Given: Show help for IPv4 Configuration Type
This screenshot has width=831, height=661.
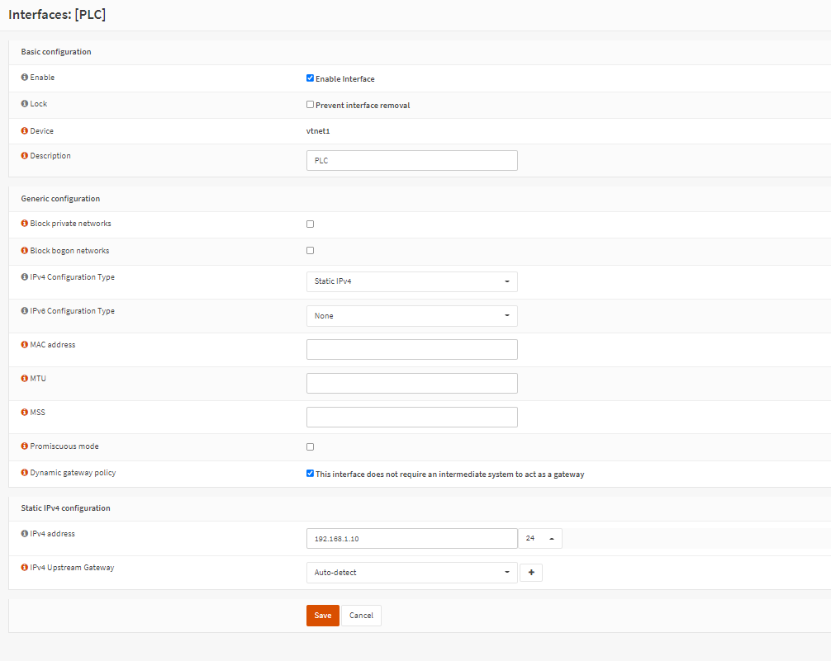Looking at the screenshot, I should [25, 277].
